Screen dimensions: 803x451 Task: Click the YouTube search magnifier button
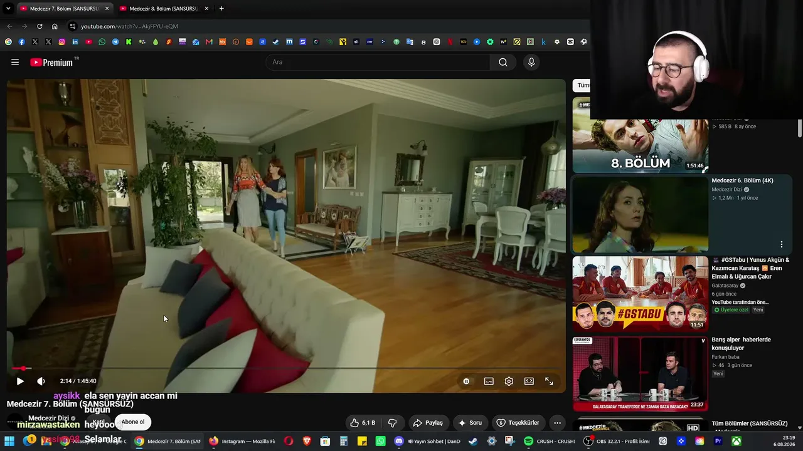(503, 62)
